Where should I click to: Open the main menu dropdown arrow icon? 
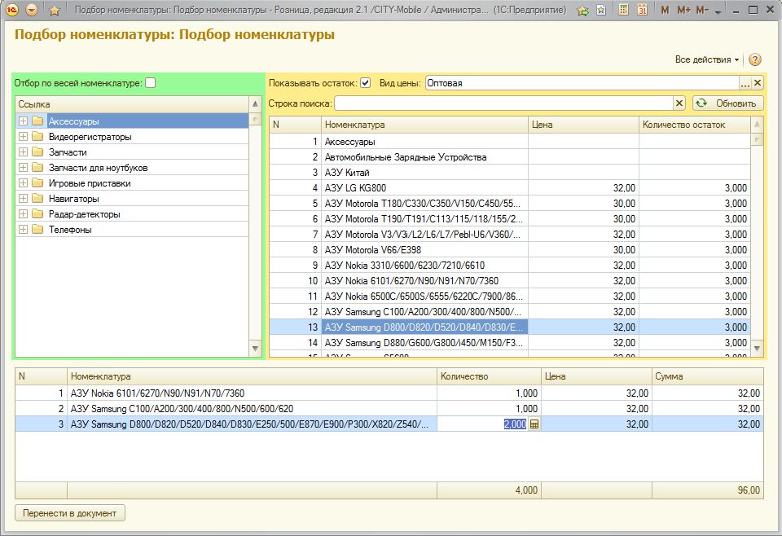click(x=32, y=10)
